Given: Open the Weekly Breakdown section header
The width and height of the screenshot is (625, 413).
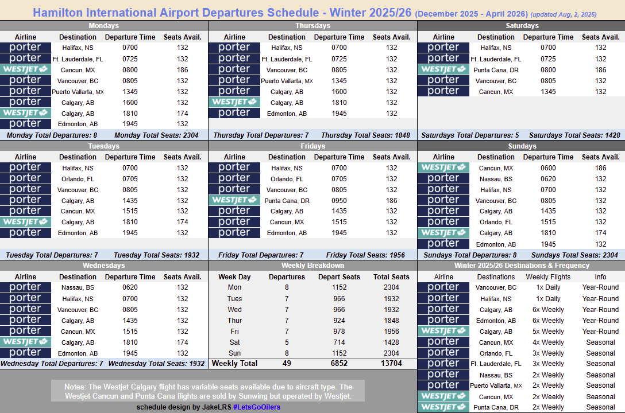Looking at the screenshot, I should [x=312, y=266].
